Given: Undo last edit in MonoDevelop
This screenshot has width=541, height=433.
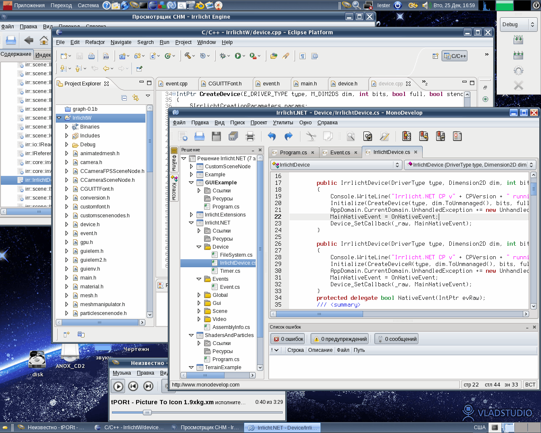Looking at the screenshot, I should [x=271, y=136].
